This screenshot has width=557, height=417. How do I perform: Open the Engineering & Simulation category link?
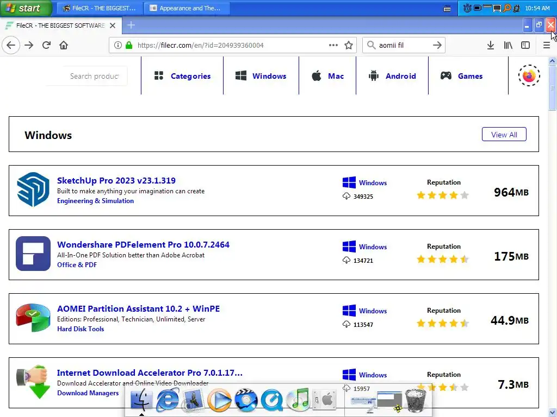[96, 201]
